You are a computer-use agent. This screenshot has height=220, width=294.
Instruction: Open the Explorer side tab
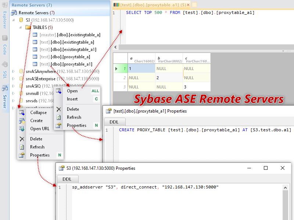coord(5,16)
